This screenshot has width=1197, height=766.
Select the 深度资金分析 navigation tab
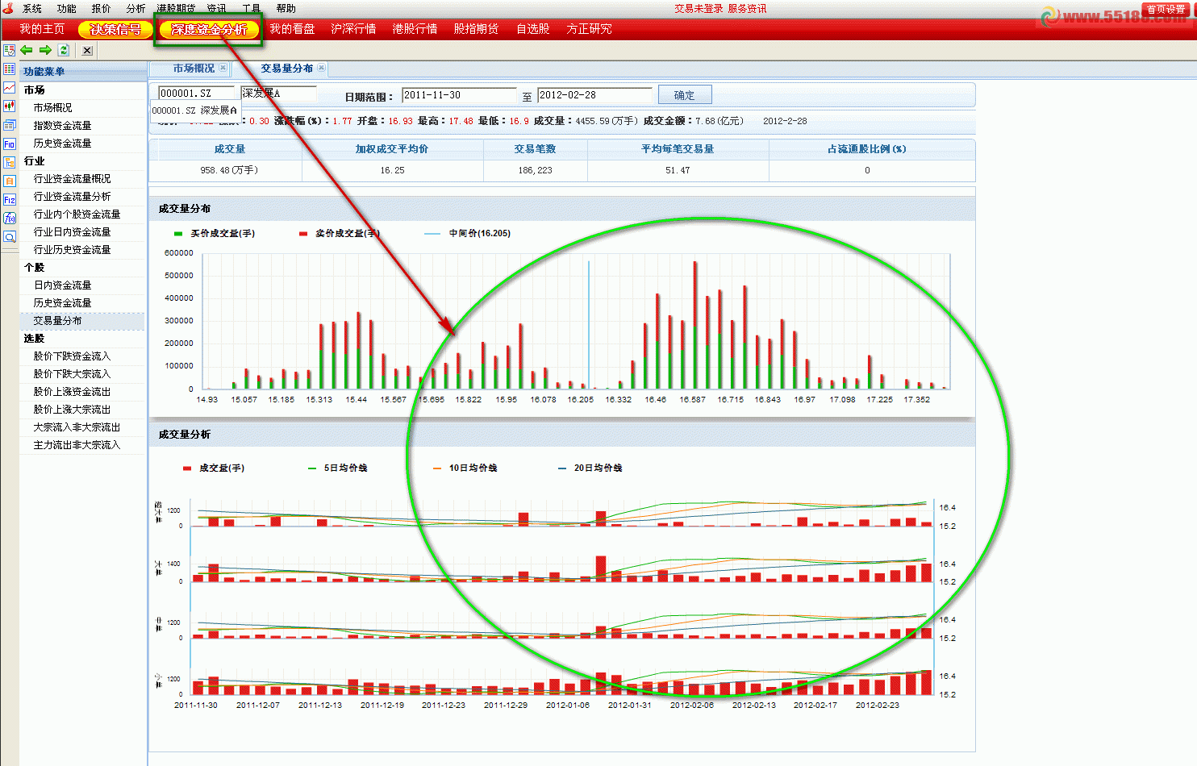click(x=209, y=29)
